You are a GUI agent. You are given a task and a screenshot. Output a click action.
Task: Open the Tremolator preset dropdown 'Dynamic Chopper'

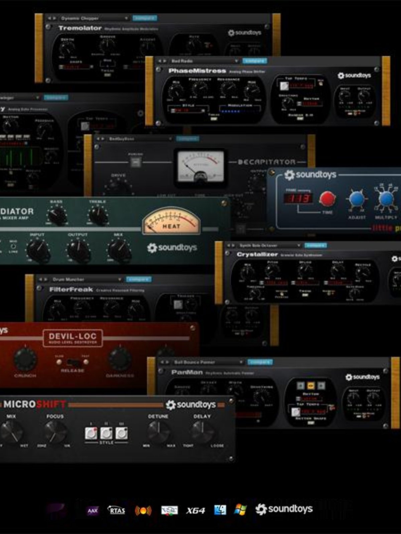[x=95, y=18]
